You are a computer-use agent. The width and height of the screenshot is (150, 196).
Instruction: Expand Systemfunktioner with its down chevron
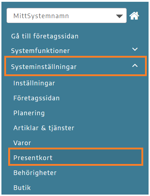click(135, 49)
